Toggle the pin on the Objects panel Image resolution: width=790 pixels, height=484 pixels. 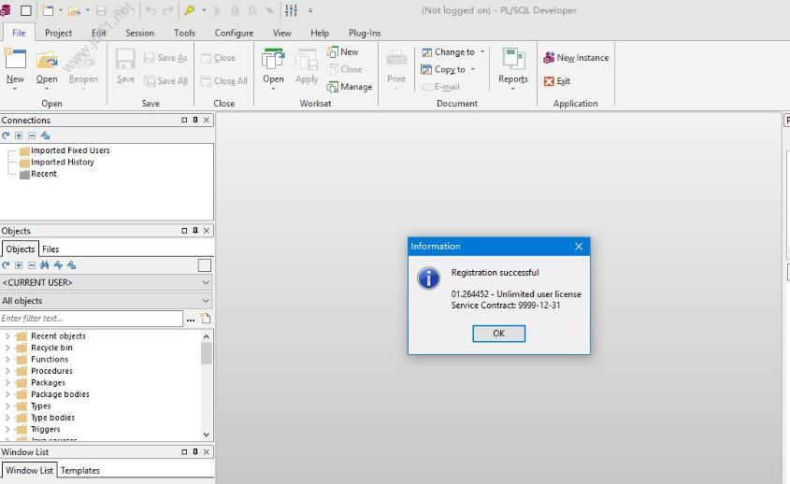195,231
